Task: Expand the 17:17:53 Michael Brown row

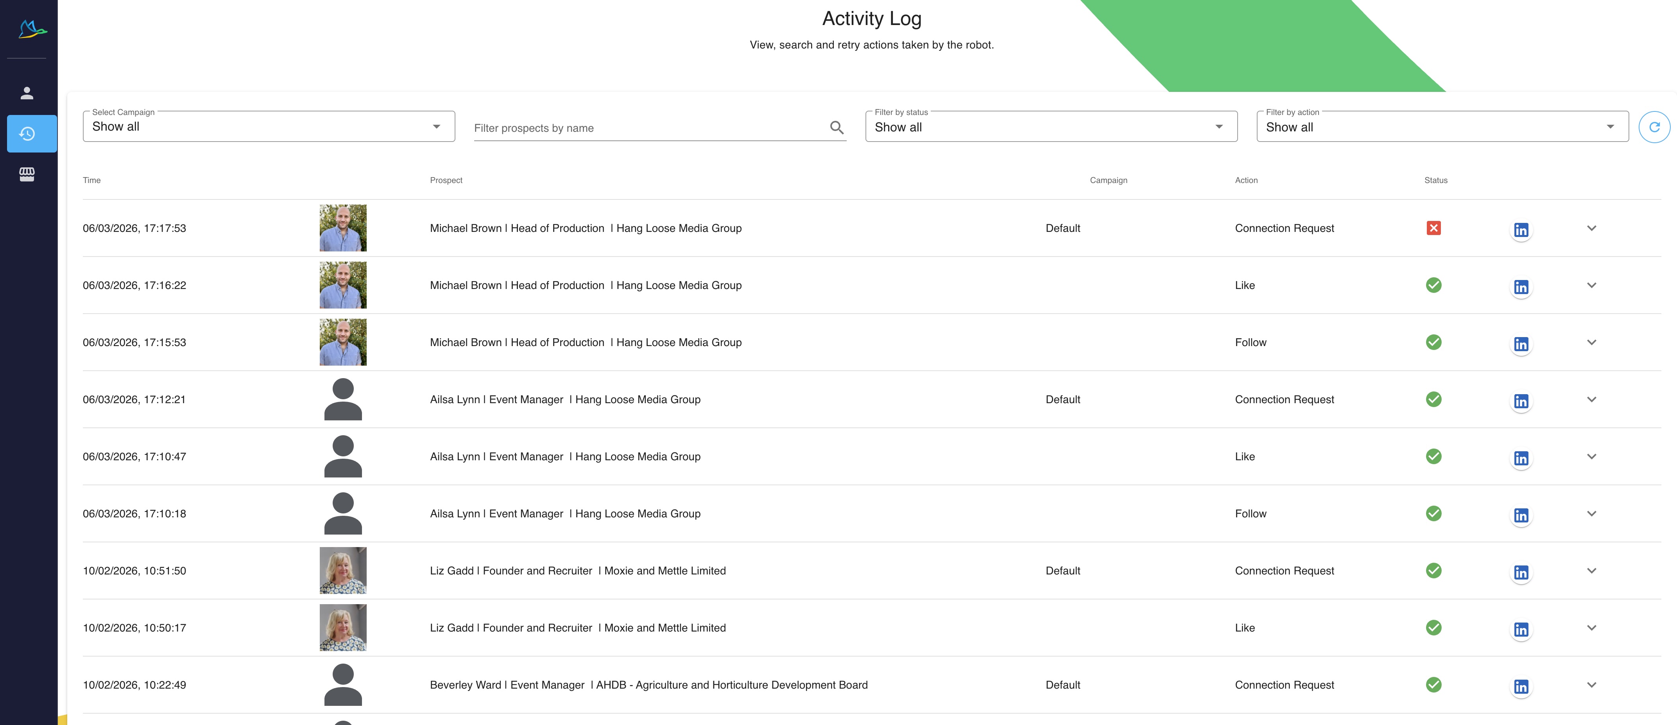Action: [1591, 228]
